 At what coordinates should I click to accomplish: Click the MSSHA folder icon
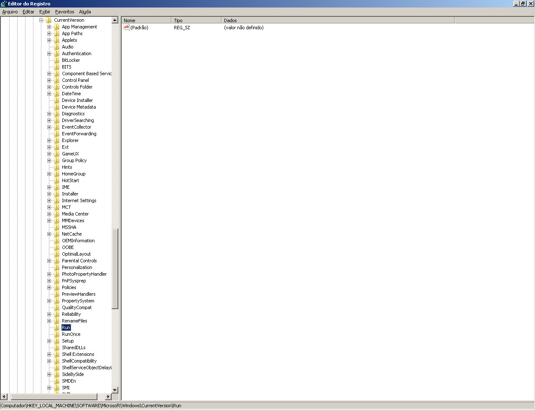57,227
